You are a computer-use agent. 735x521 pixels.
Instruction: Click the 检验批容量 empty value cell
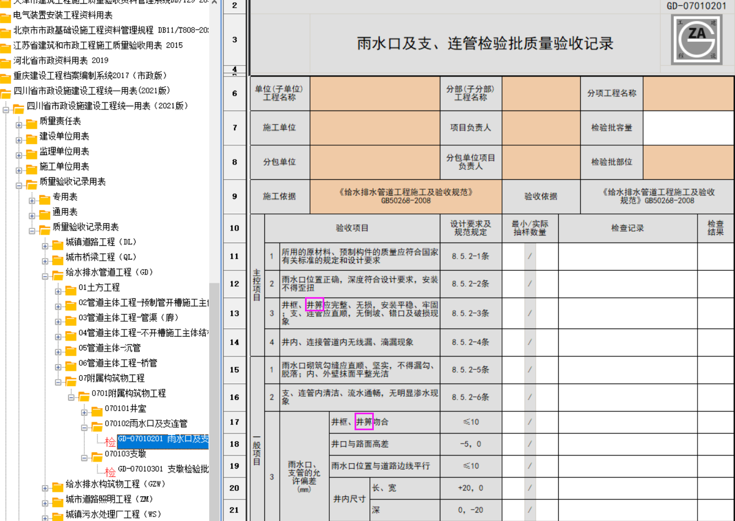click(x=688, y=128)
